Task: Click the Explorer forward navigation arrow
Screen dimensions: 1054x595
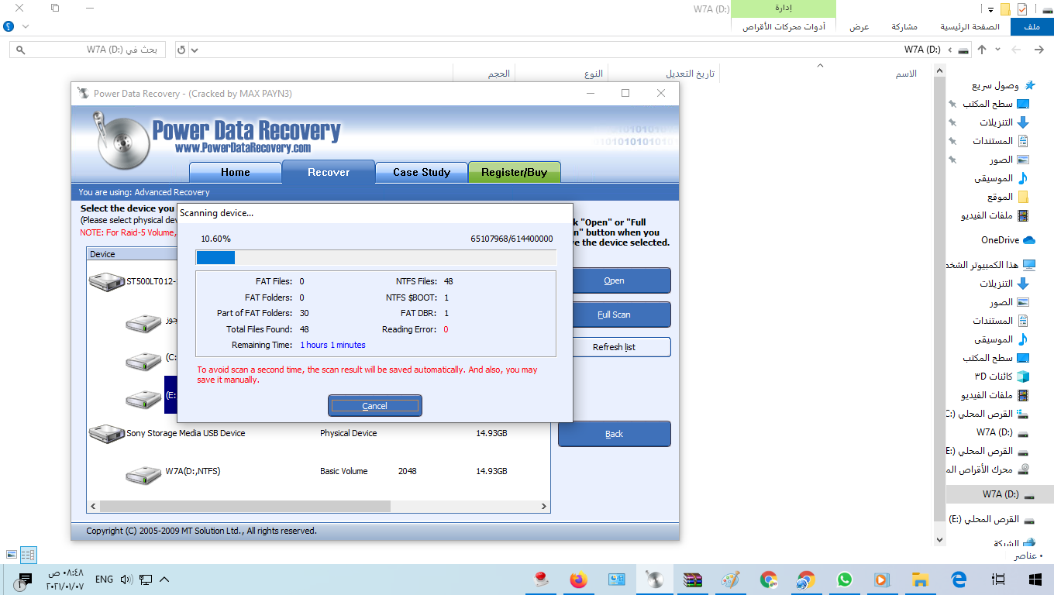Action: tap(1018, 50)
